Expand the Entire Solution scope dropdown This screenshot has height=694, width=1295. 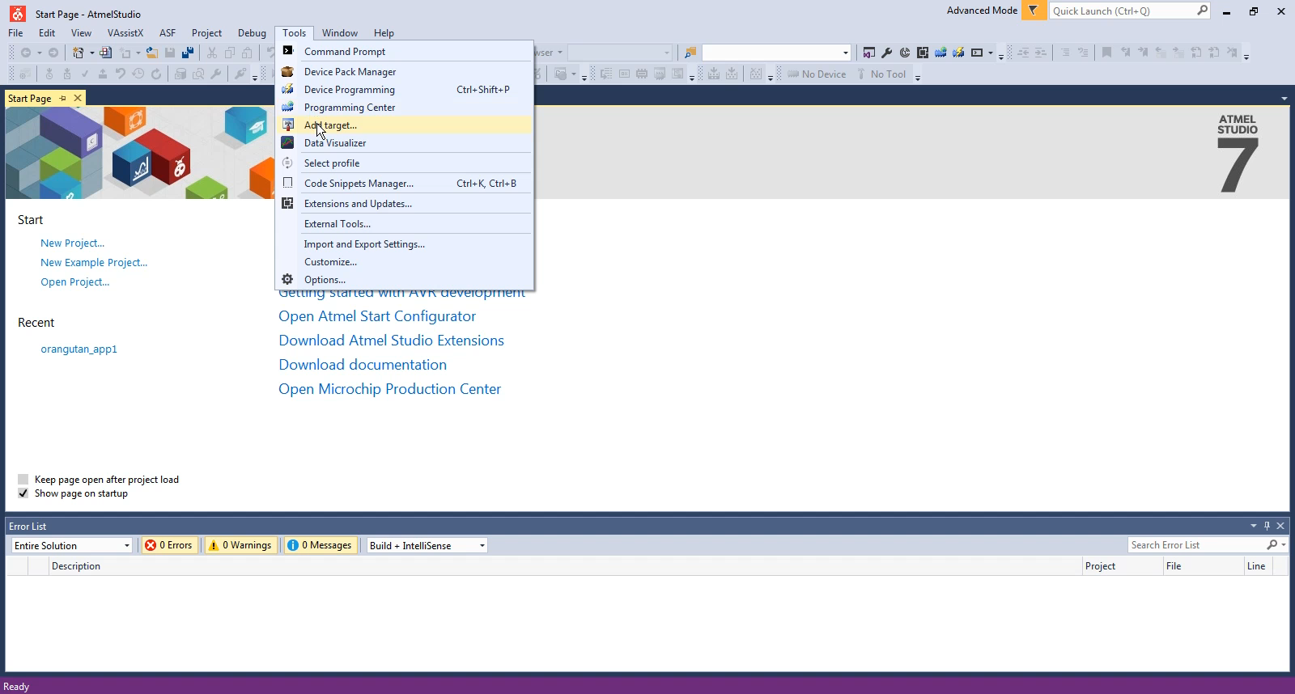click(126, 545)
